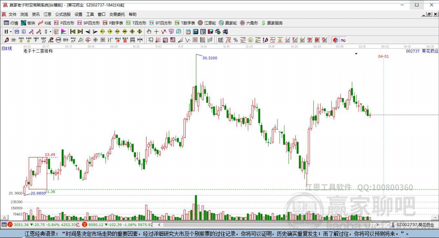Open the 江恩轮 Gann wheel
The width and height of the screenshot is (439, 238).
[x=207, y=23]
